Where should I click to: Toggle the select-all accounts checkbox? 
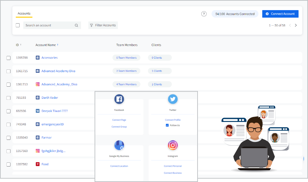18,25
